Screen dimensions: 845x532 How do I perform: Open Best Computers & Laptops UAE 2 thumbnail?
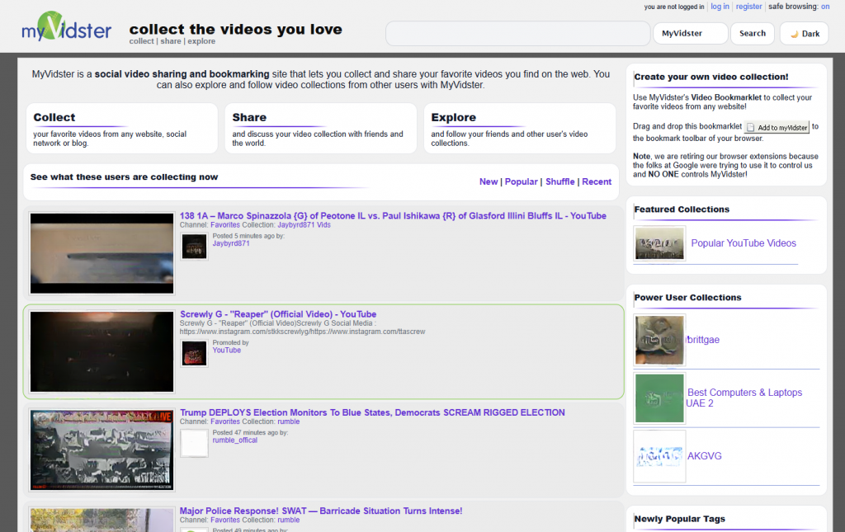pyautogui.click(x=659, y=398)
